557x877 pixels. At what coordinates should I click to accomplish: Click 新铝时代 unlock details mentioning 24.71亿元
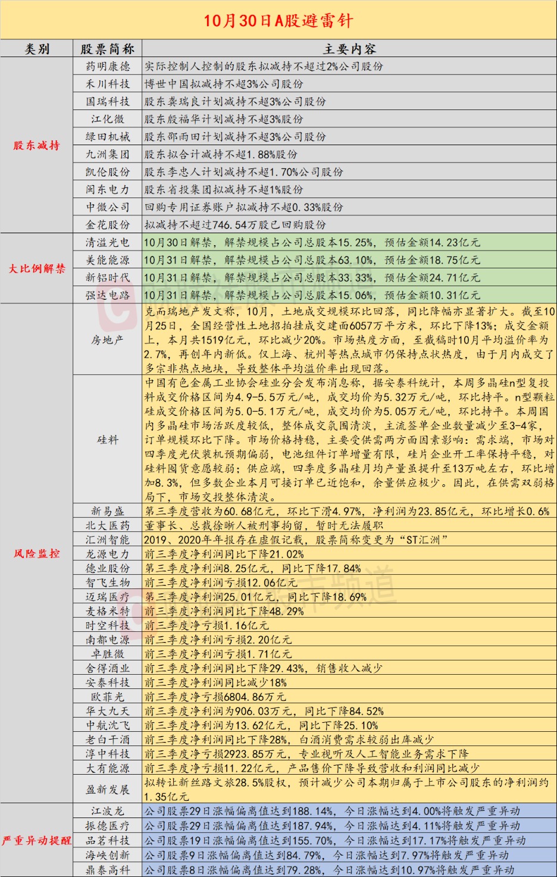pos(312,277)
